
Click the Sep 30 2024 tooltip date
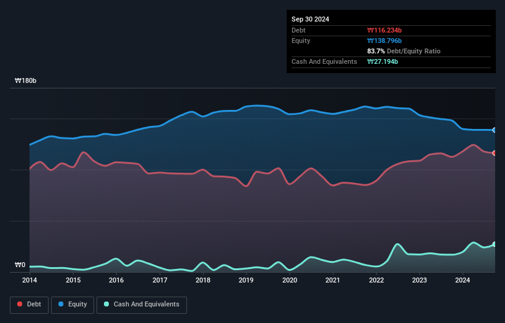pos(310,19)
